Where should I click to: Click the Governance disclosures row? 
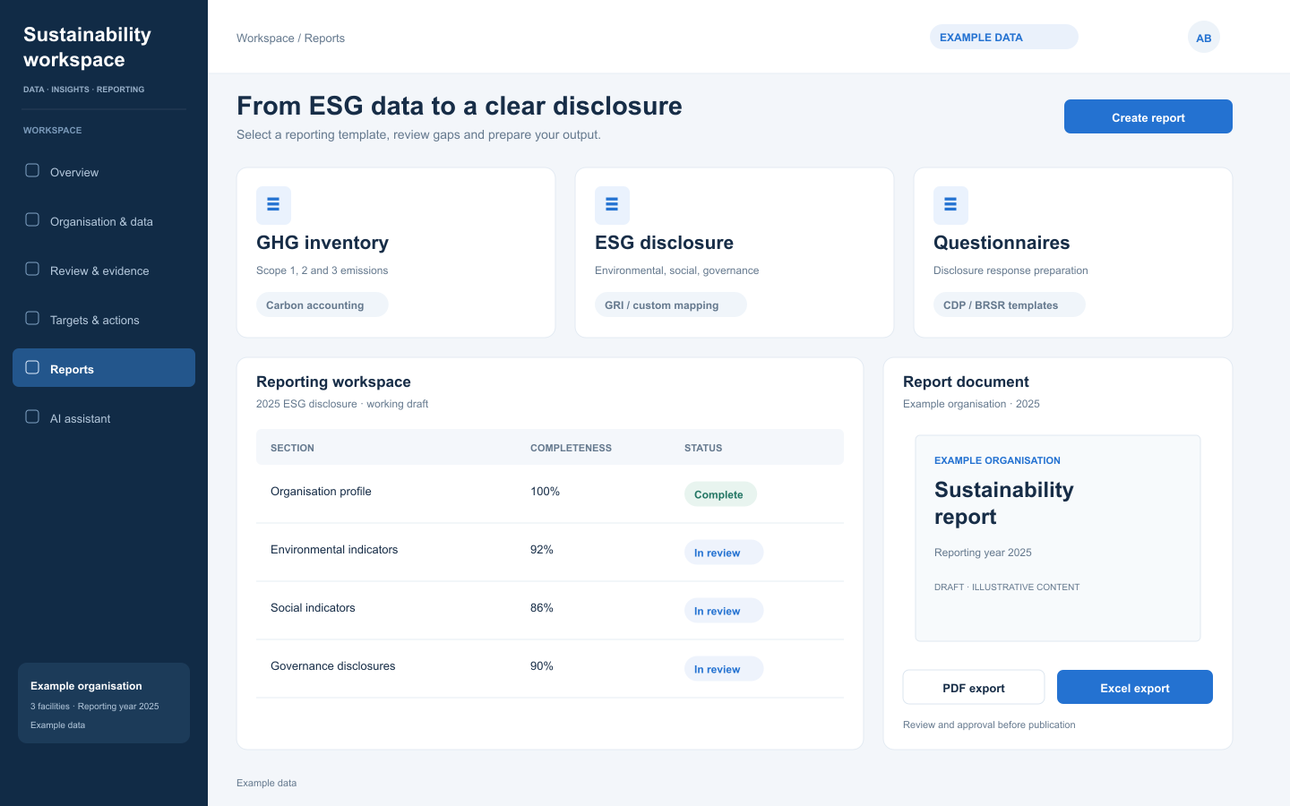[x=550, y=668]
